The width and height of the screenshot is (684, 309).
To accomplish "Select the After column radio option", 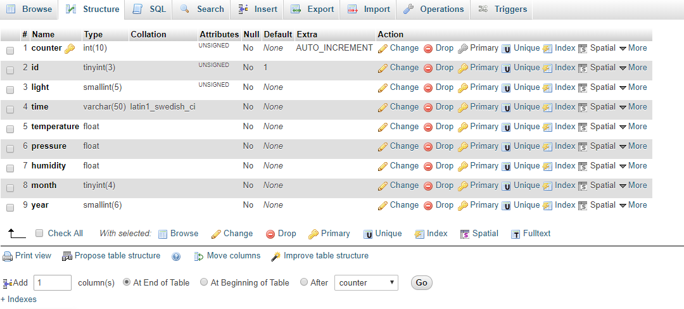I will pos(305,282).
